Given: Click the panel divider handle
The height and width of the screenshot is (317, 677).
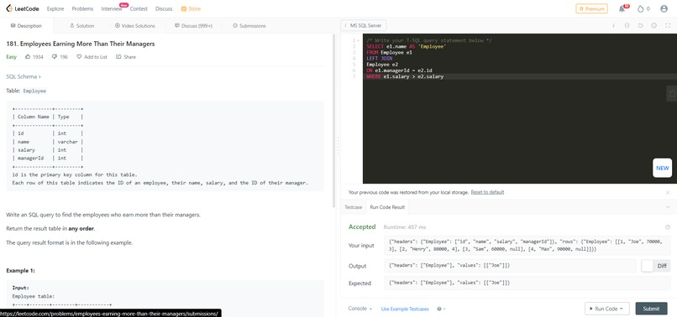Looking at the screenshot, I should tap(338, 145).
